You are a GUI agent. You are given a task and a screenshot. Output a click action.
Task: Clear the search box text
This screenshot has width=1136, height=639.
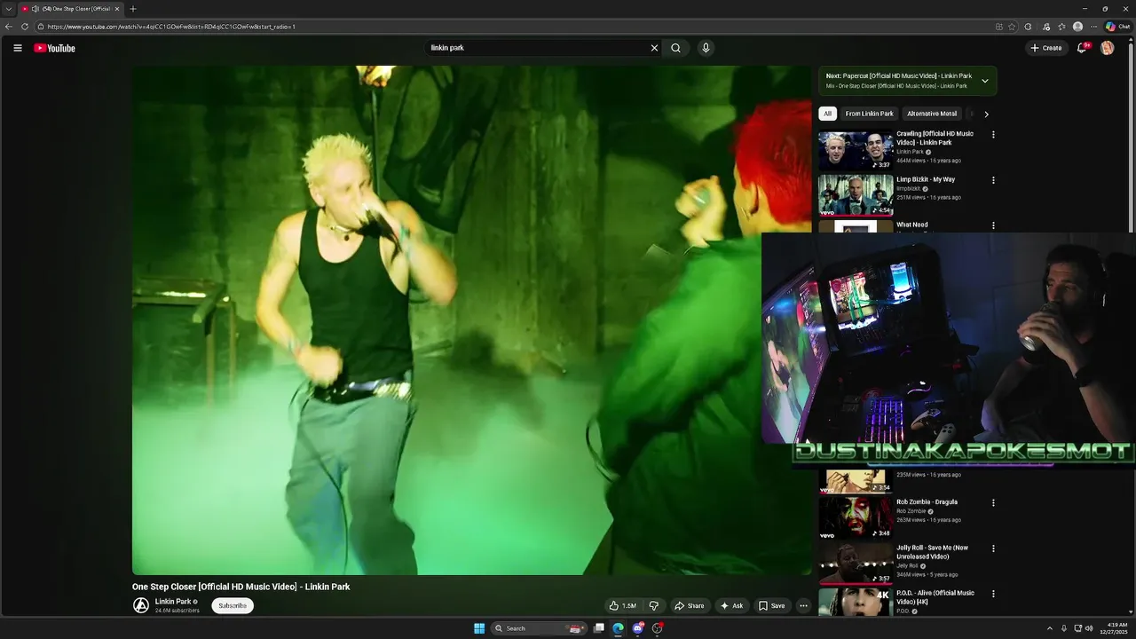click(654, 48)
